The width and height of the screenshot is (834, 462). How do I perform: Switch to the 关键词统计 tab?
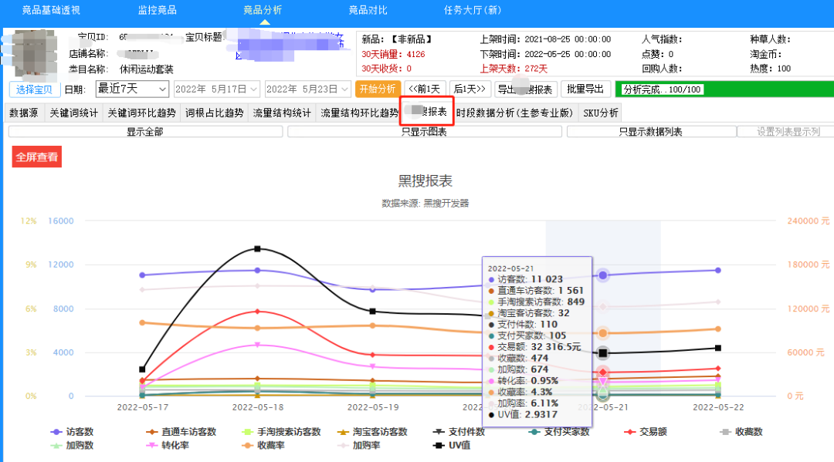(x=73, y=113)
